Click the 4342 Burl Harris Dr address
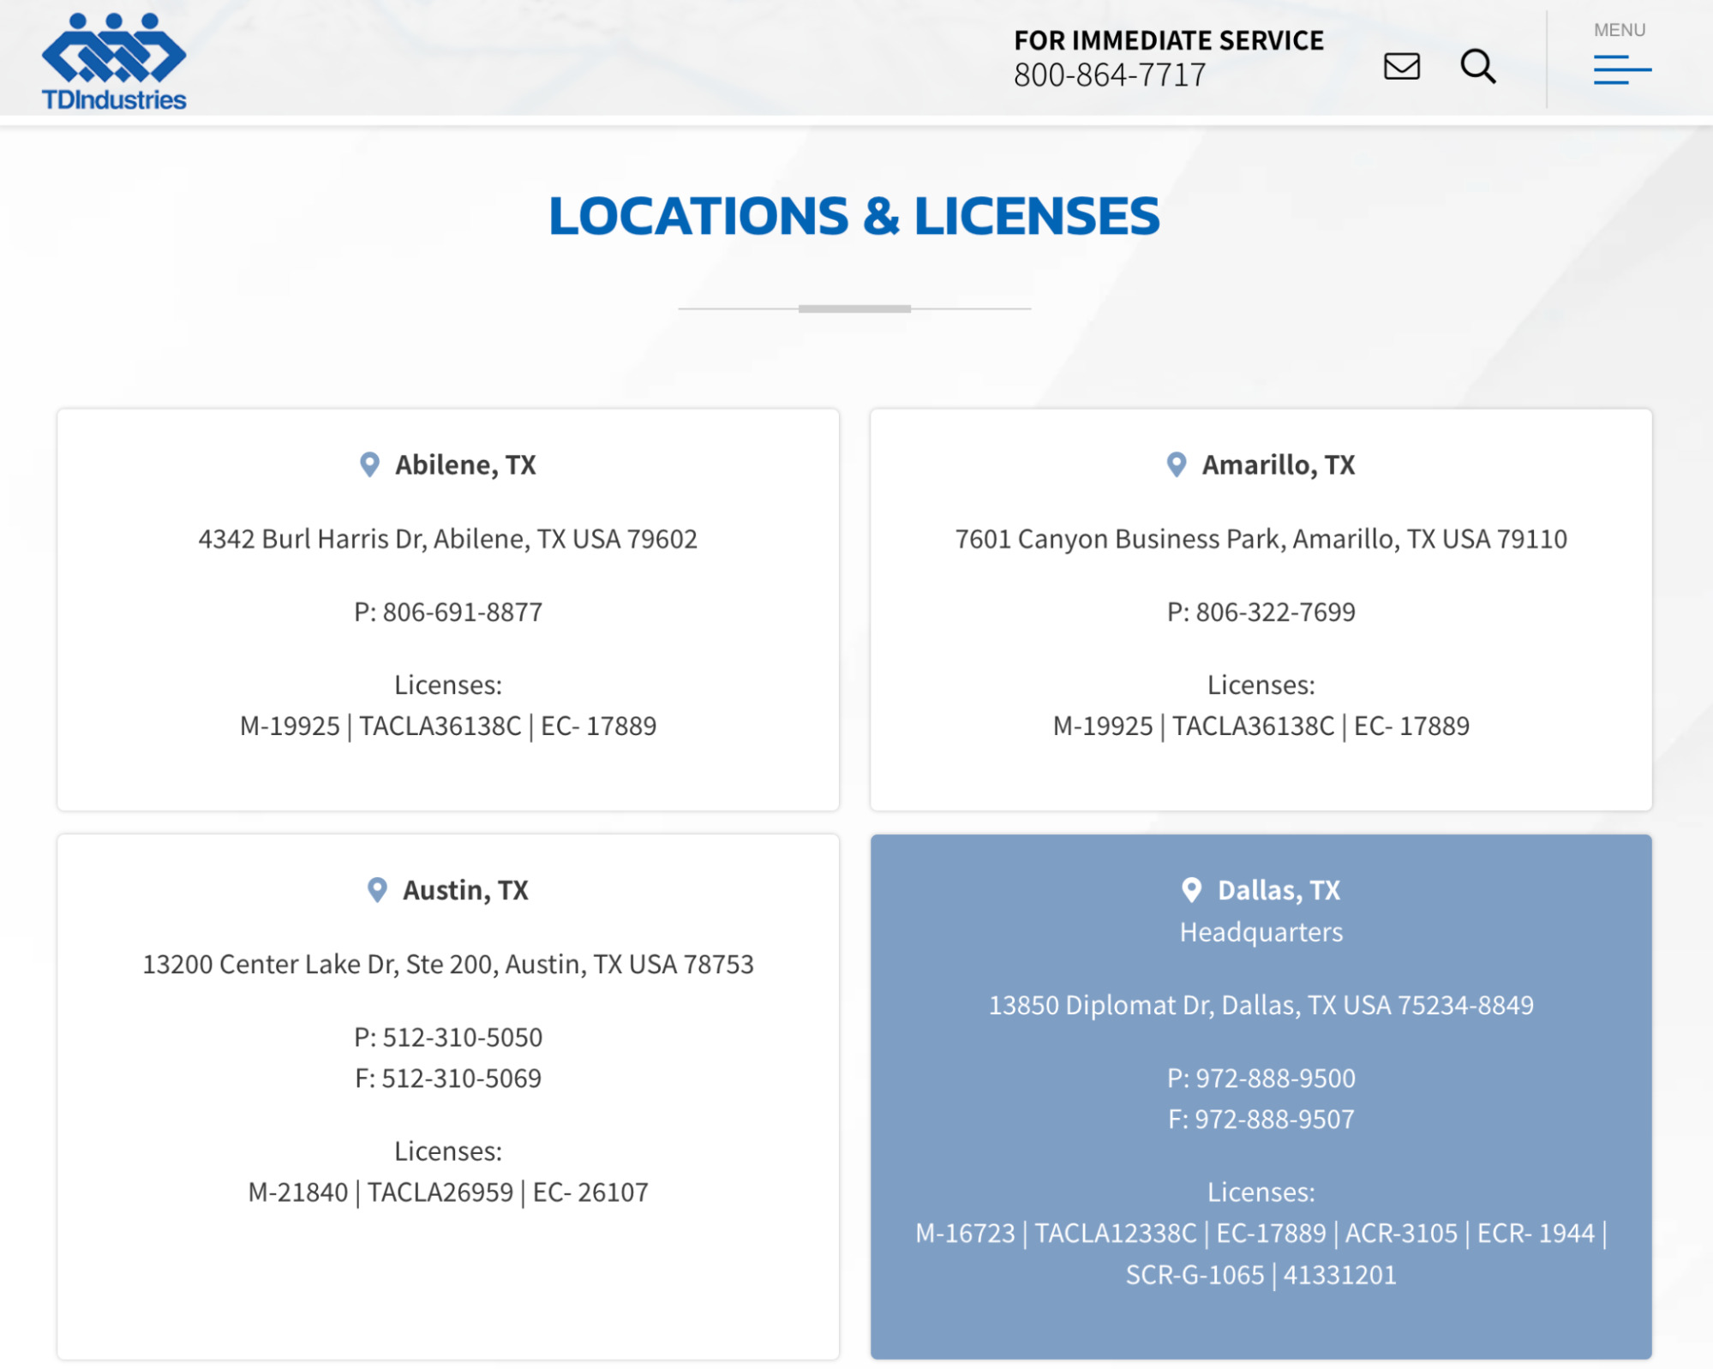Screen dimensions: 1713x1369 tap(447, 539)
